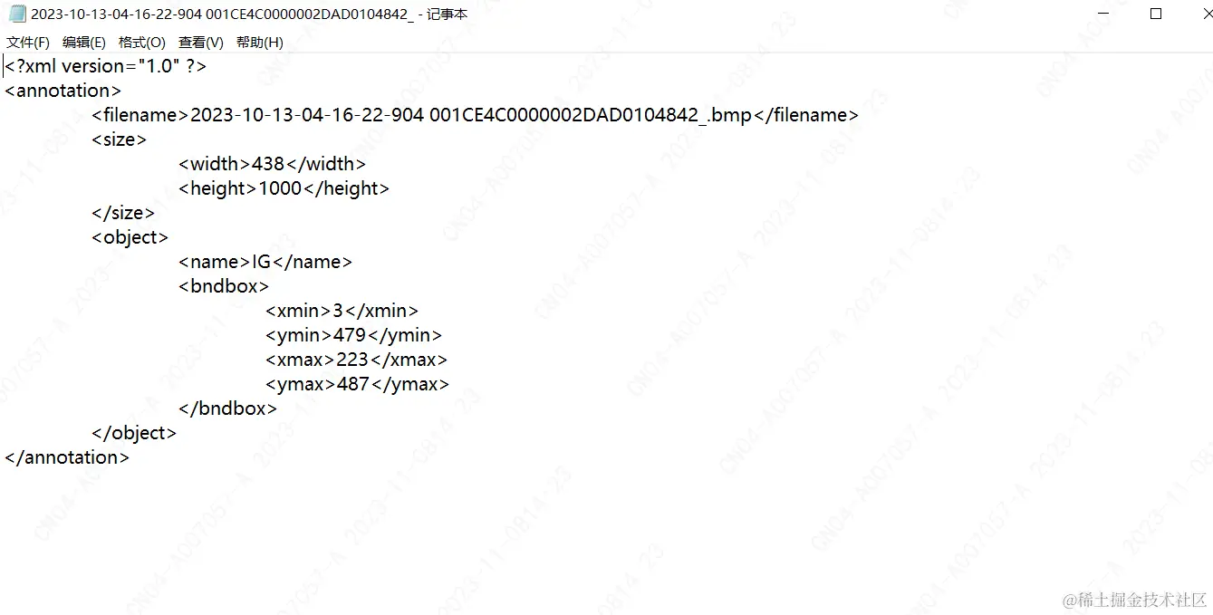The width and height of the screenshot is (1213, 615).
Task: Open the 查看(V) menu
Action: [x=201, y=43]
